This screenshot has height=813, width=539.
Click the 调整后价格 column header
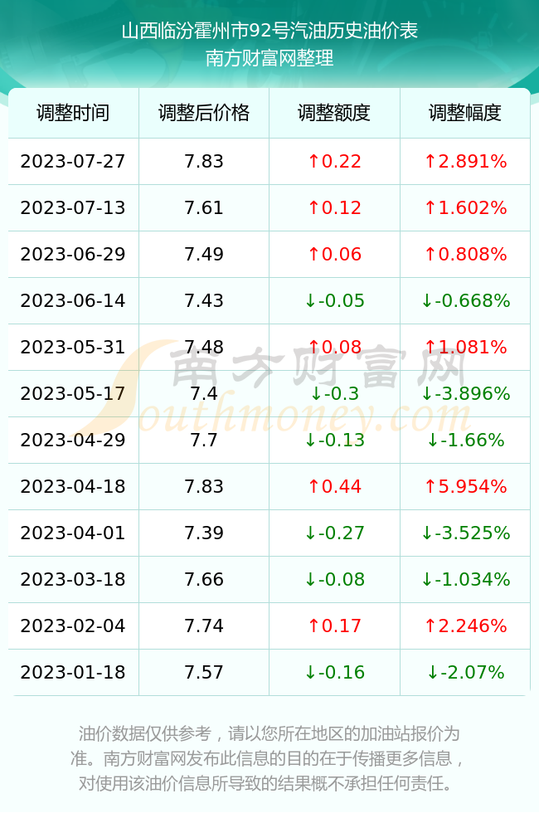[204, 113]
